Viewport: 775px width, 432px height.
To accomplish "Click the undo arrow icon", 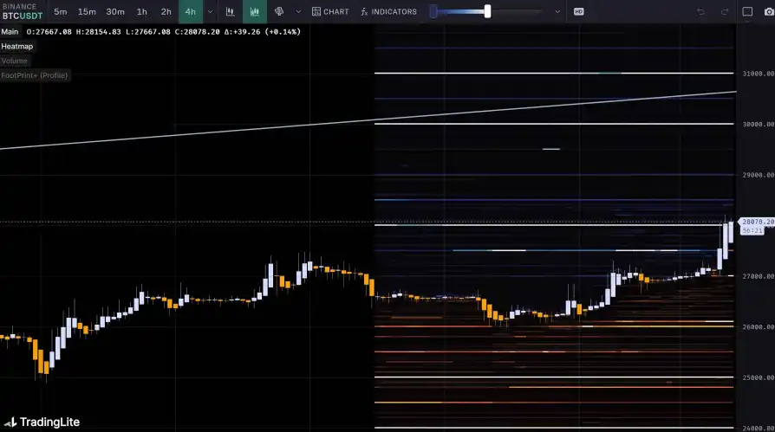I will [701, 11].
